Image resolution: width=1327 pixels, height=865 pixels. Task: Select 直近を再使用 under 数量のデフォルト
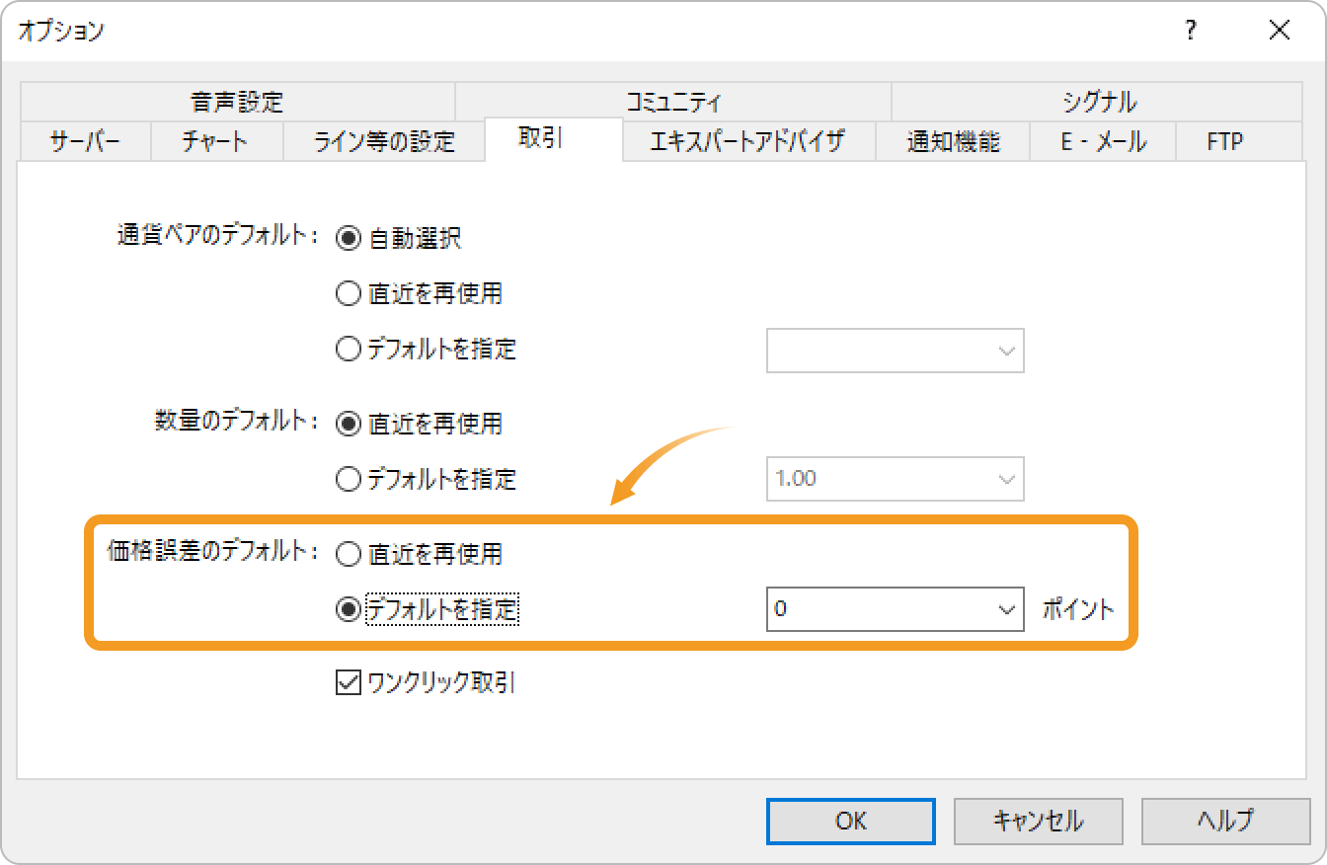pyautogui.click(x=419, y=424)
